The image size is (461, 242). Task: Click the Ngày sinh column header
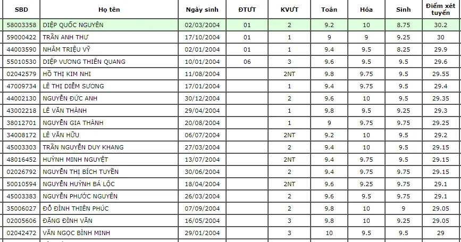point(202,10)
